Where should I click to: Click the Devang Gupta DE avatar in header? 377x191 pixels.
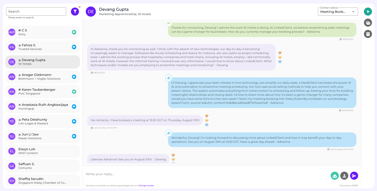(91, 12)
